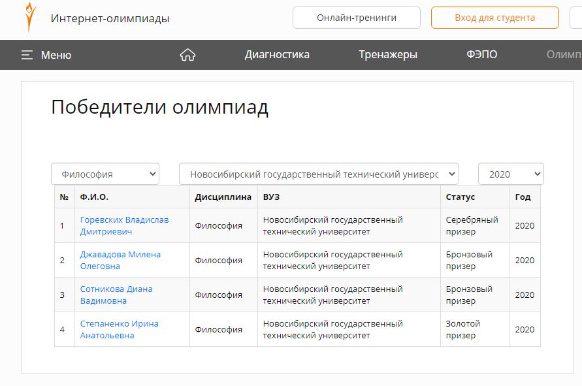Select Бронзовый призер cell in Сотникова row
582x386 pixels.
[475, 295]
